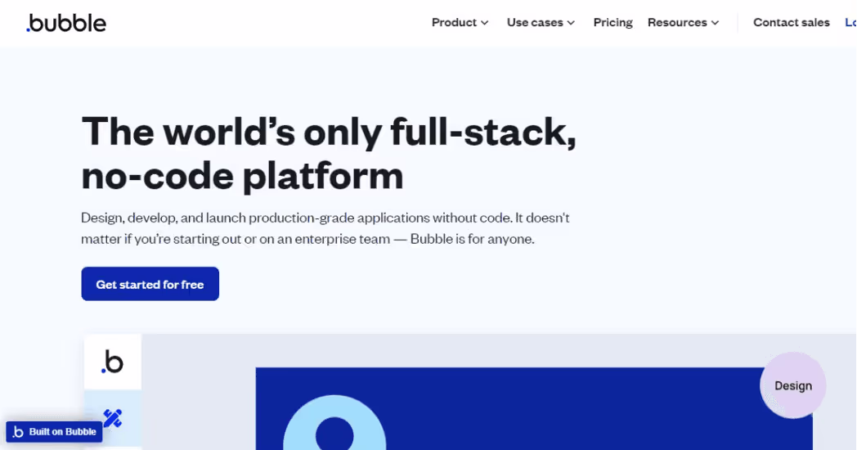Click the dark blue canvas rectangle
This screenshot has height=450, width=857.
[534, 408]
